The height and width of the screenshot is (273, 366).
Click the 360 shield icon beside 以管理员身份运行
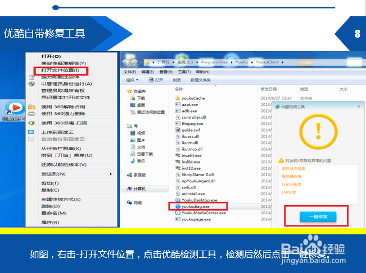pos(31,84)
